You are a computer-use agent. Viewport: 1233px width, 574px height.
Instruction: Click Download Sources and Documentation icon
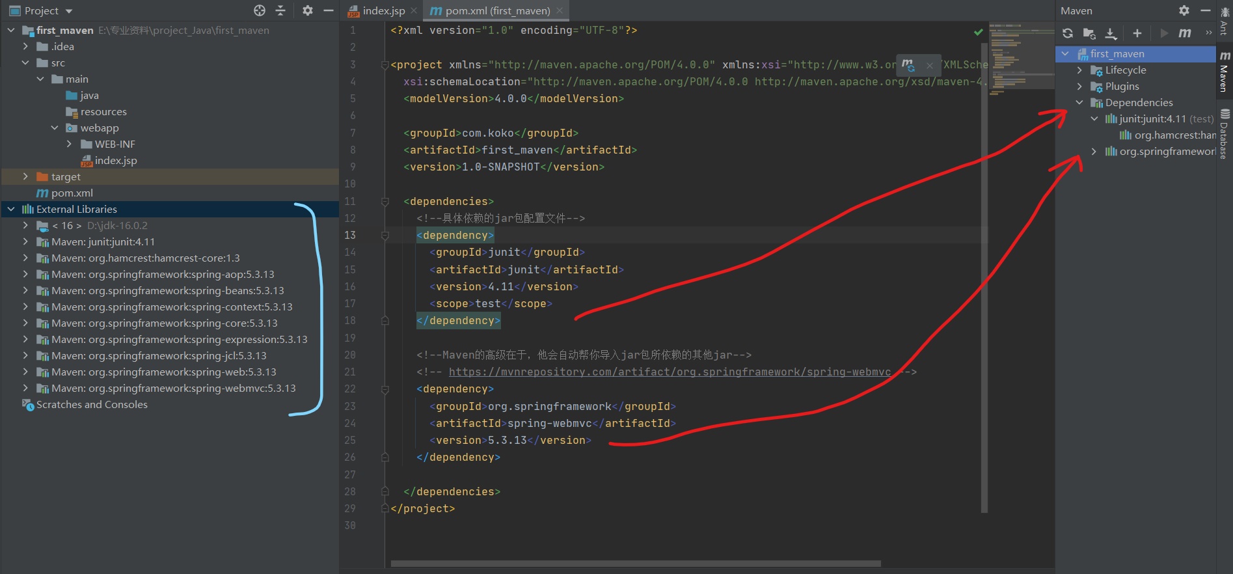tap(1111, 33)
